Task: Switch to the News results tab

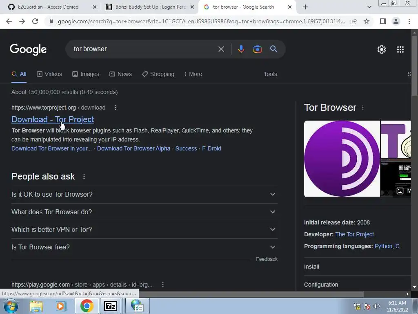Action: pos(120,74)
